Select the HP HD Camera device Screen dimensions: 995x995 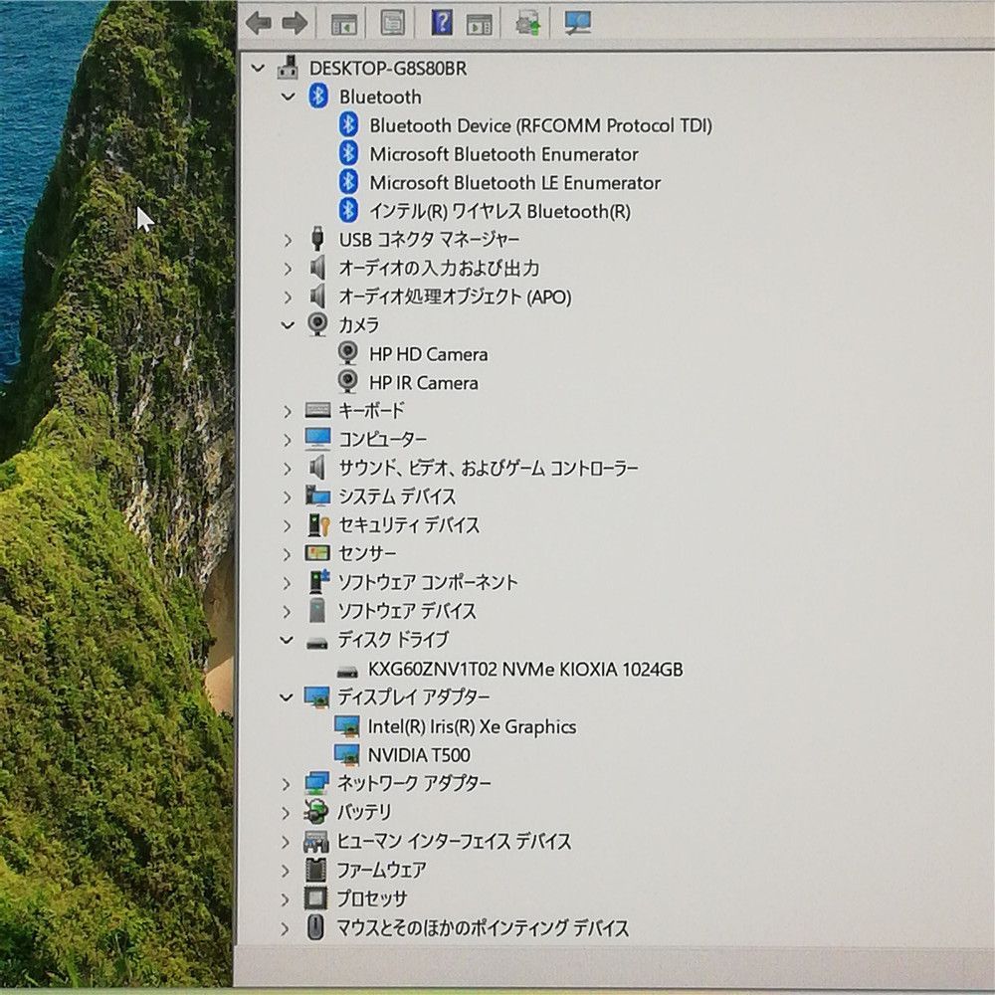pos(428,354)
